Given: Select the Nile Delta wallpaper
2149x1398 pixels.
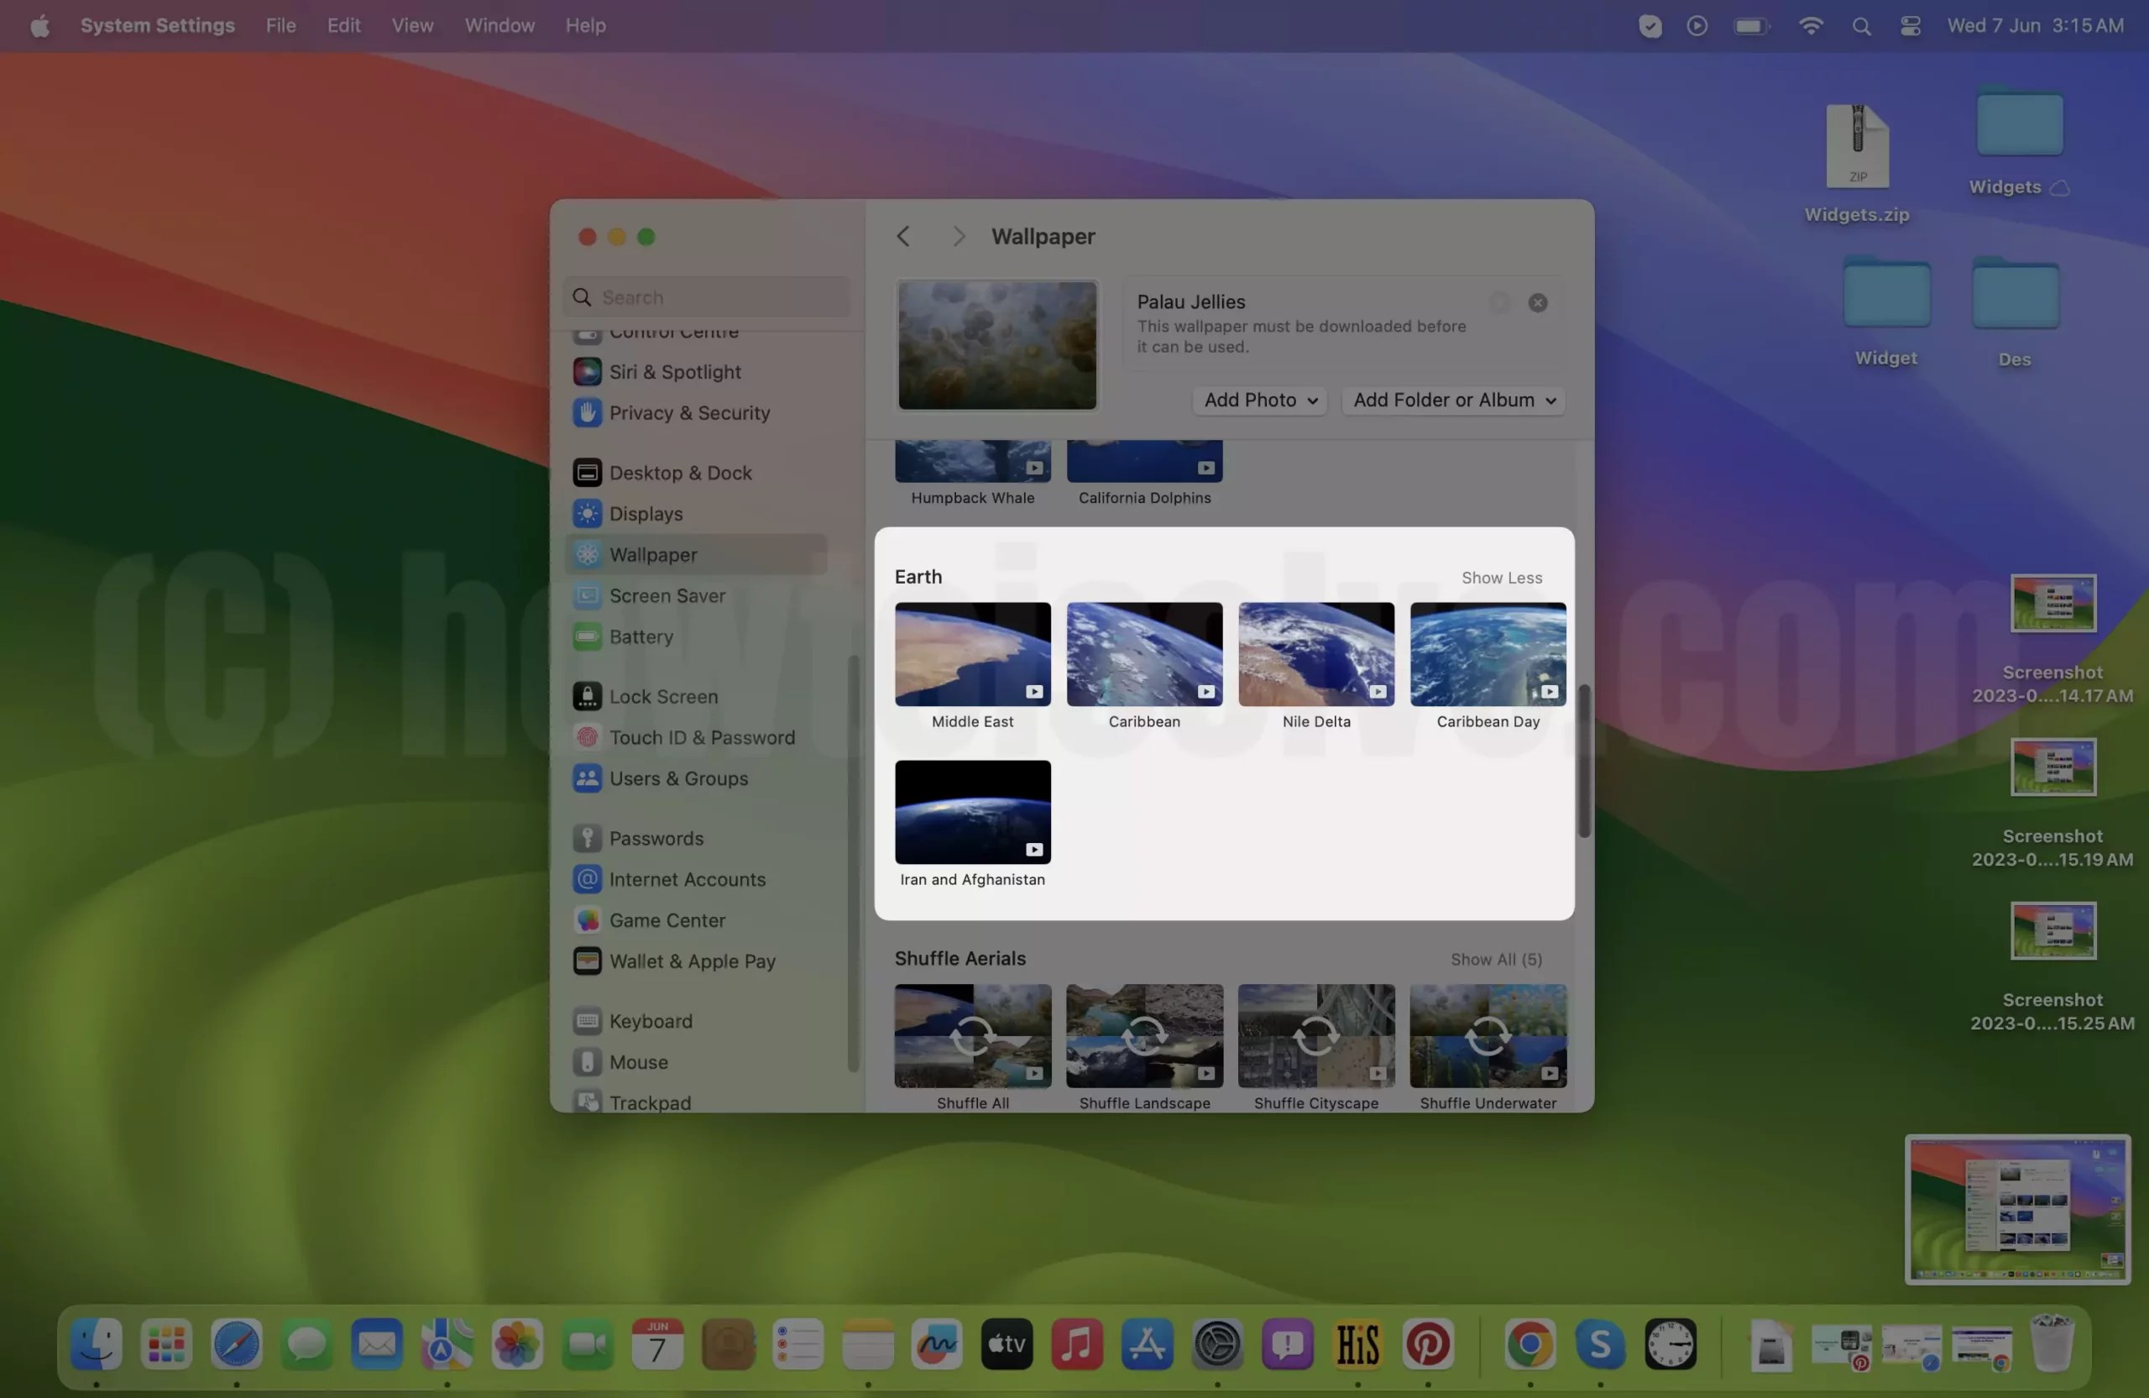Looking at the screenshot, I should (1315, 653).
